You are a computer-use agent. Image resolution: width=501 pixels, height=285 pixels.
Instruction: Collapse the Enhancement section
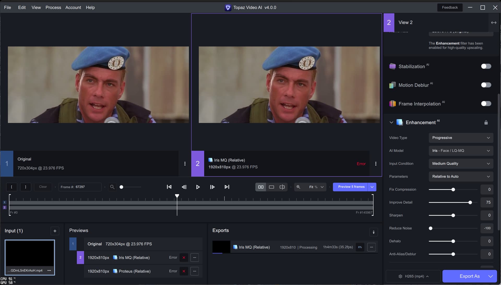(391, 122)
